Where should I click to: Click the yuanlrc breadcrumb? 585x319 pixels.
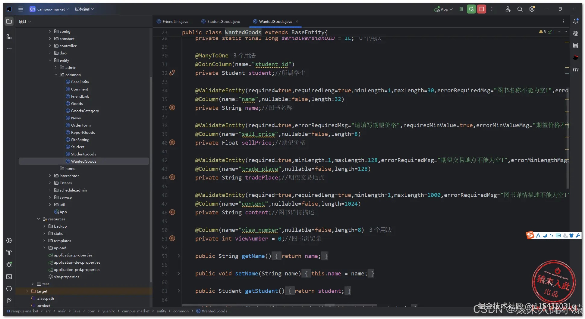click(x=109, y=311)
